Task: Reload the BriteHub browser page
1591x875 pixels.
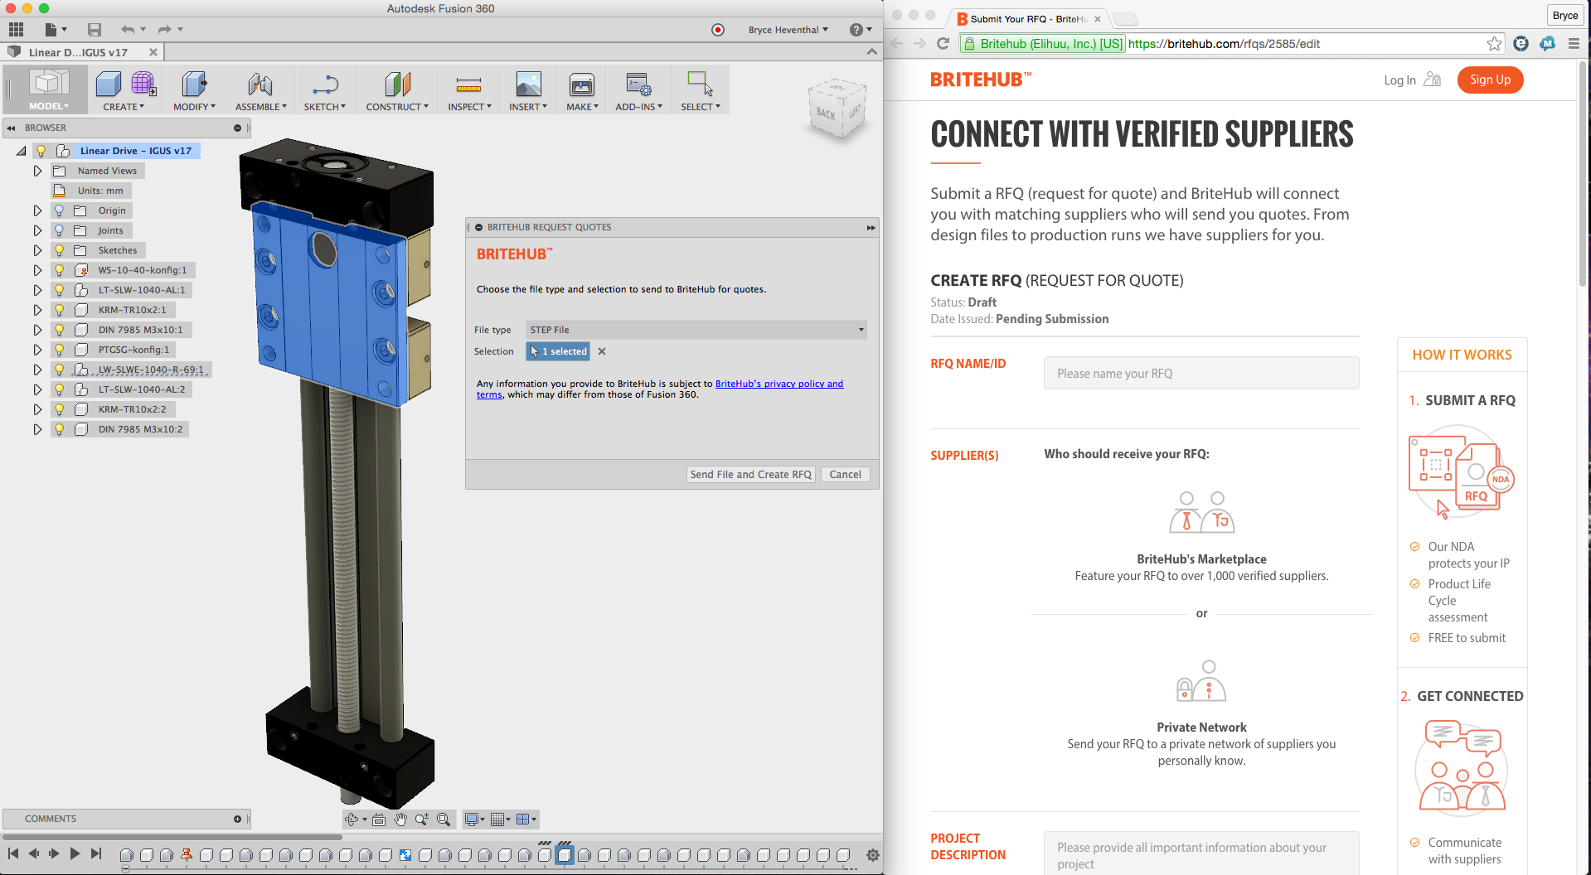Action: point(943,44)
